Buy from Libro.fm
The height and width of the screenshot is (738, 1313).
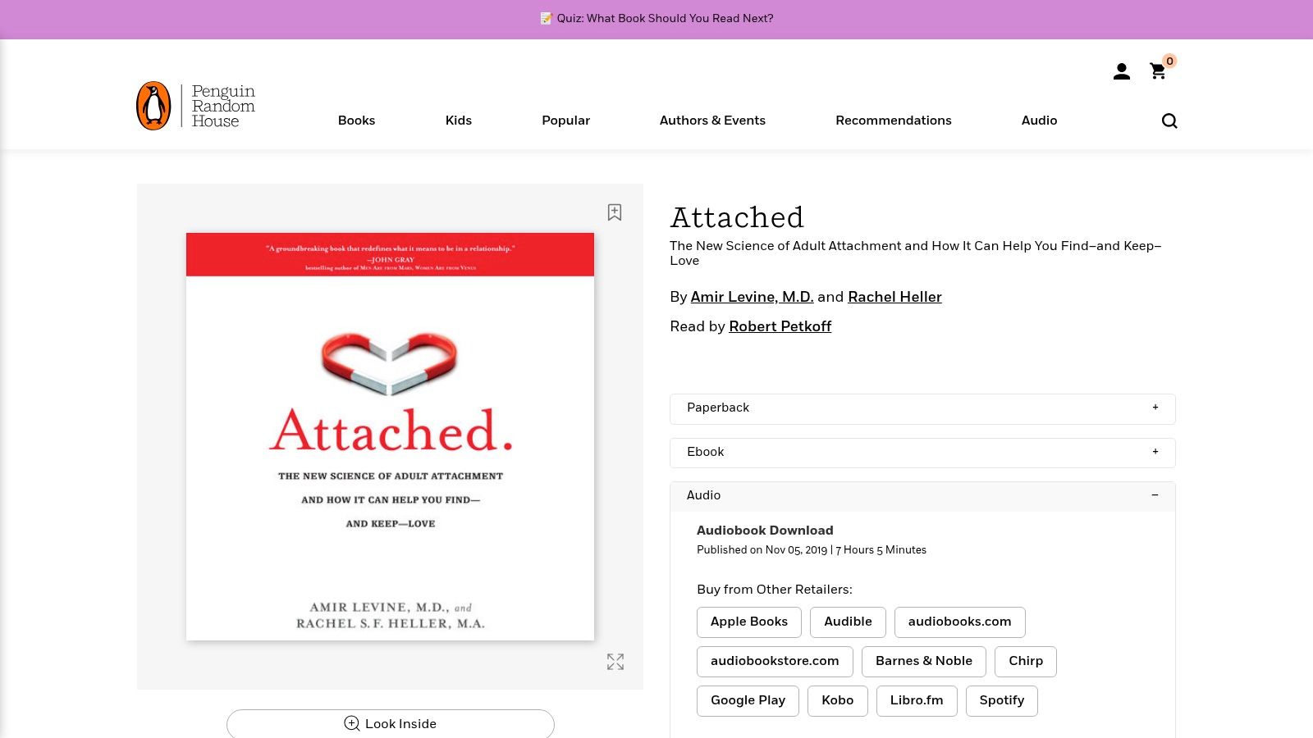tap(917, 701)
